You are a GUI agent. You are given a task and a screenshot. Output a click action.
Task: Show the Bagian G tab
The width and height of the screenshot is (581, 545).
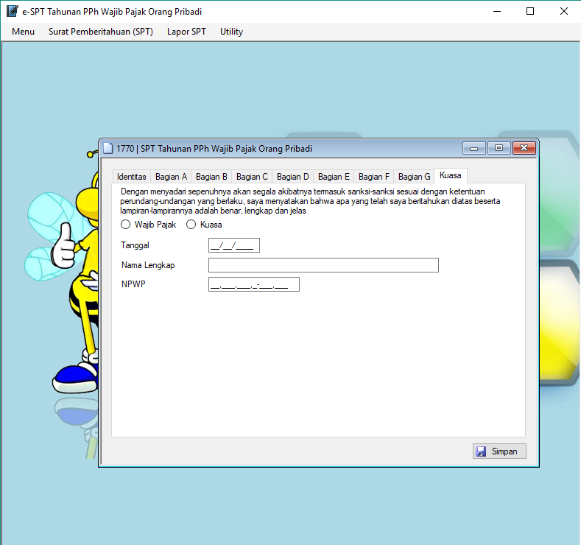[x=414, y=177]
